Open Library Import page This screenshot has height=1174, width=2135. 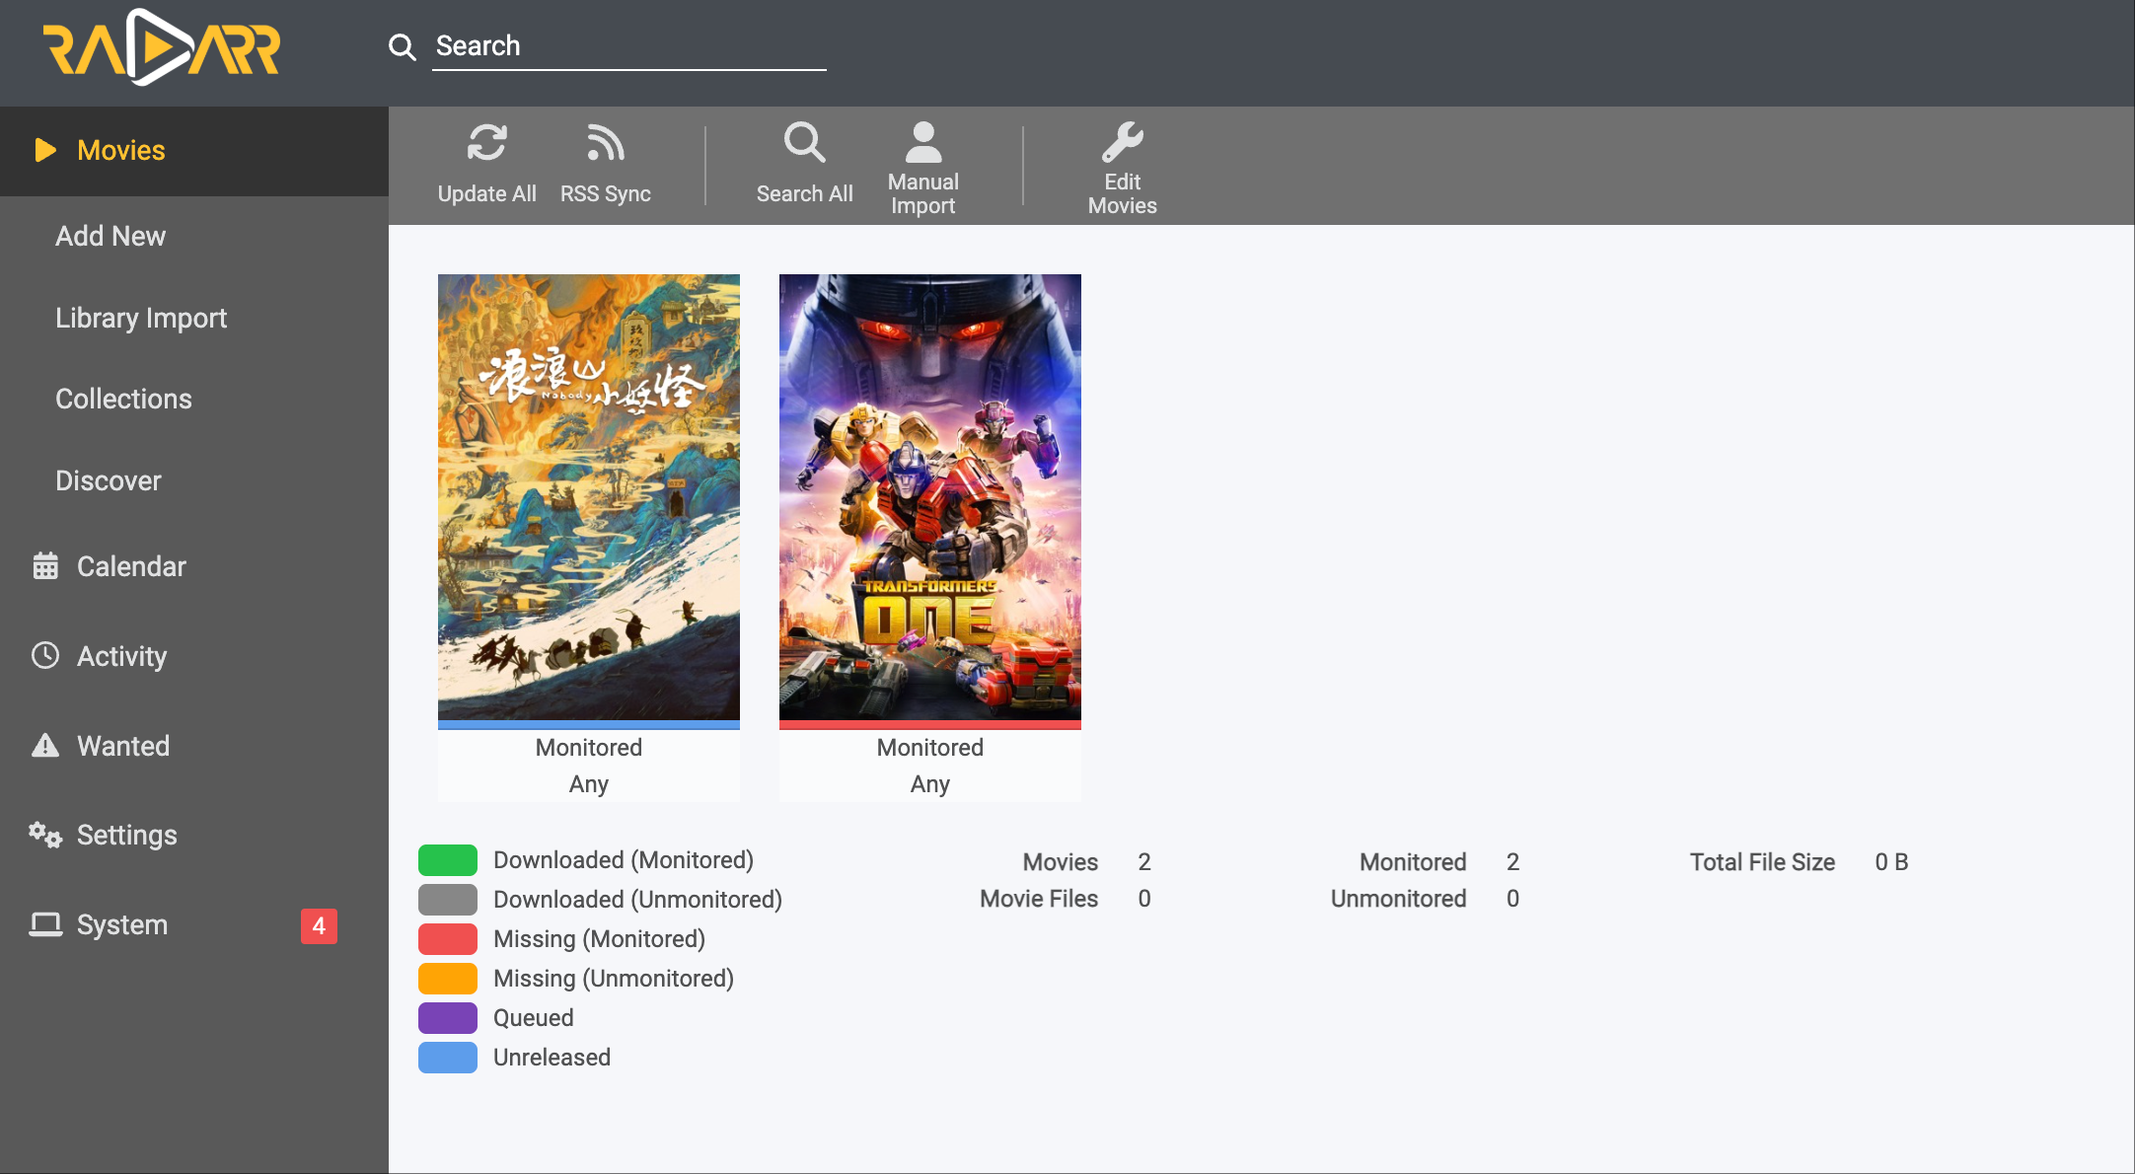click(x=141, y=318)
